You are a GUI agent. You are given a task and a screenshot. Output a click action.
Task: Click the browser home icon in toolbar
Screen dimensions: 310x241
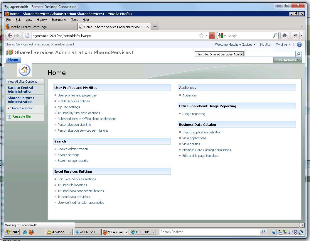coord(284,35)
